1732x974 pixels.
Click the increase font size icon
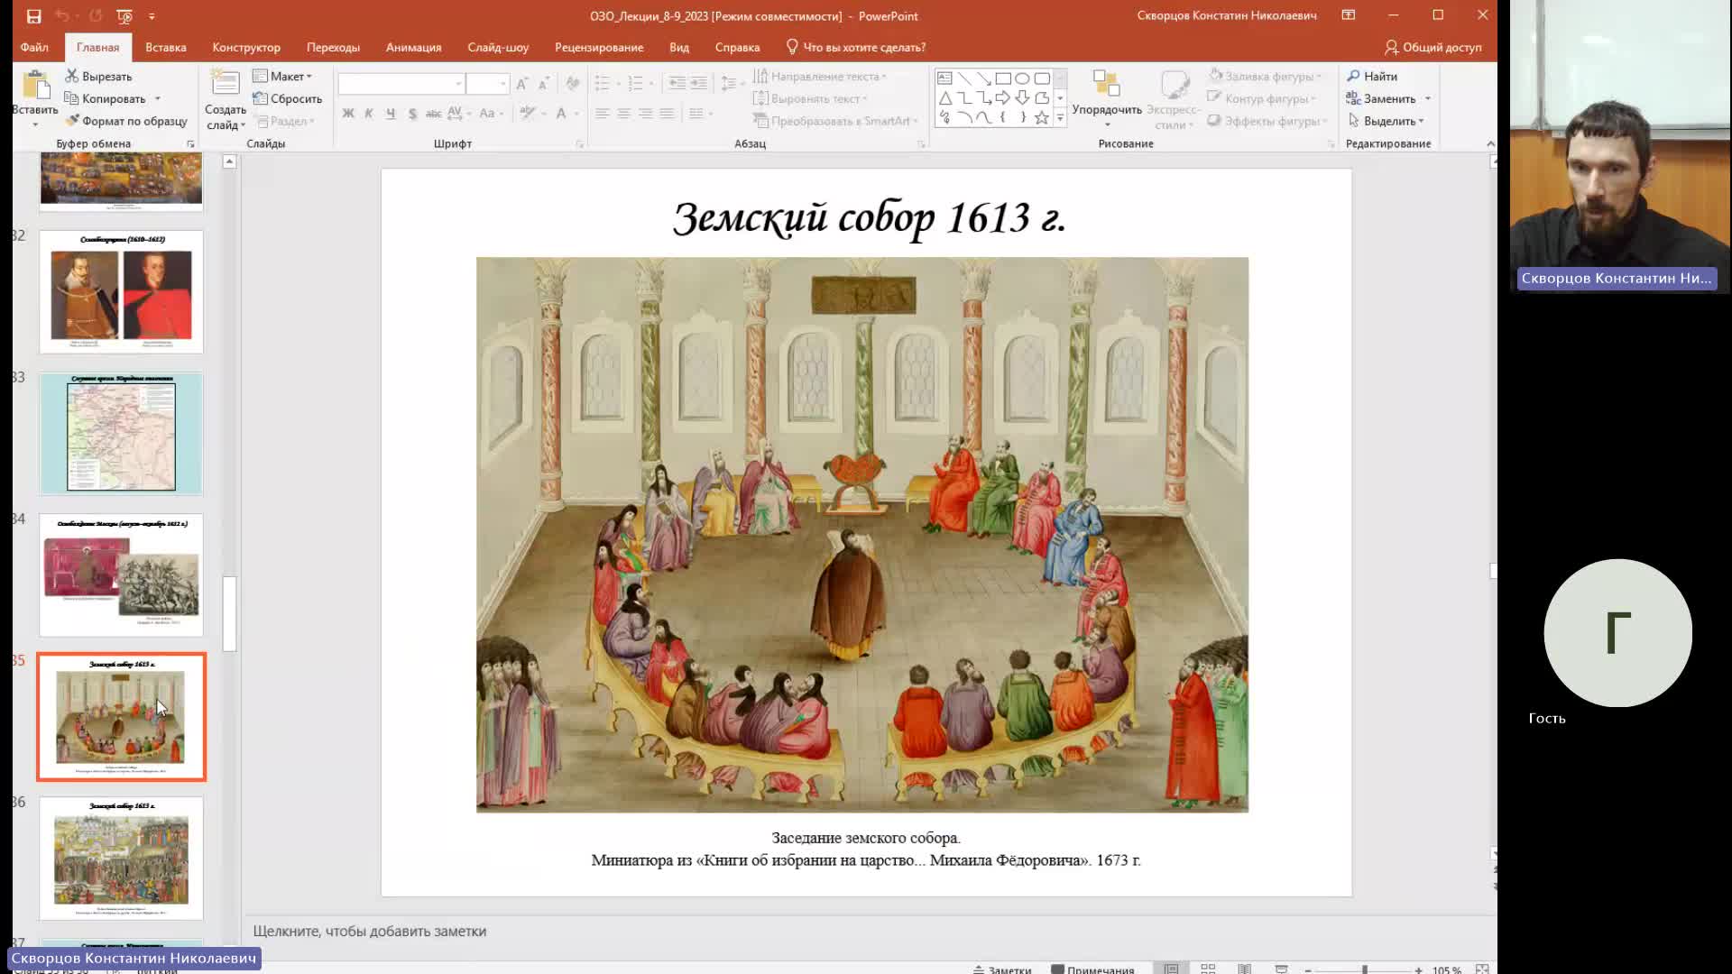[x=521, y=84]
